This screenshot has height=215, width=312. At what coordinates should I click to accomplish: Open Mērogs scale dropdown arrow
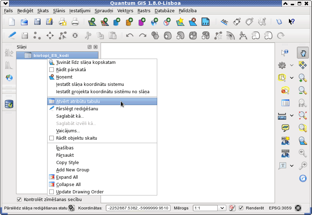(x=222, y=208)
